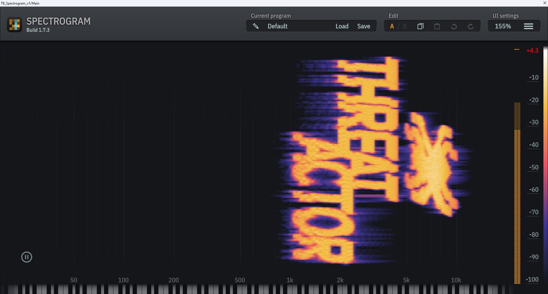
Task: Click the 5k frequency axis label
Action: (x=406, y=280)
